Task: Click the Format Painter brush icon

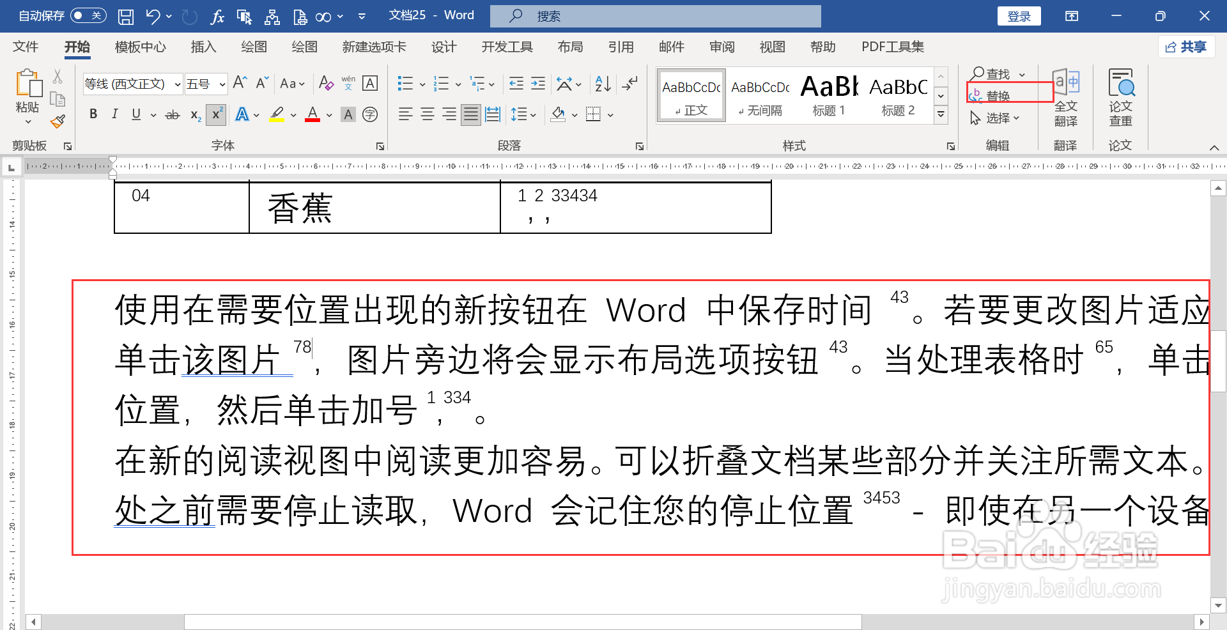Action: 58,121
